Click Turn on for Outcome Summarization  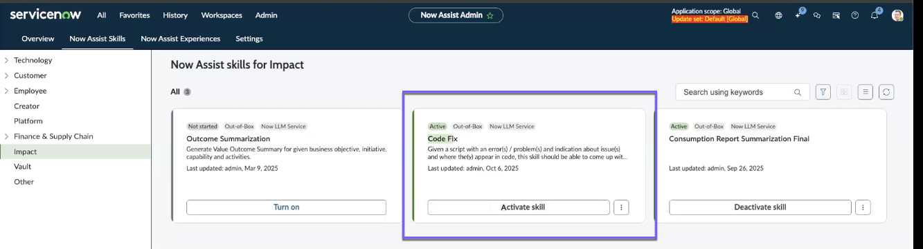click(286, 207)
